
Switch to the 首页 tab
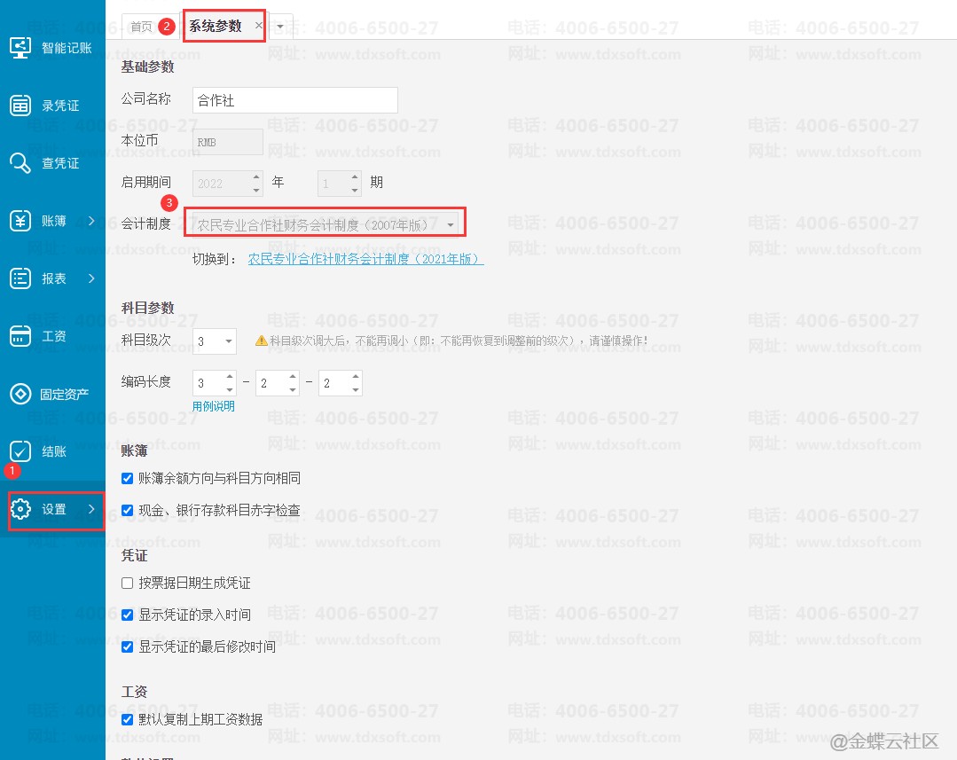click(141, 27)
